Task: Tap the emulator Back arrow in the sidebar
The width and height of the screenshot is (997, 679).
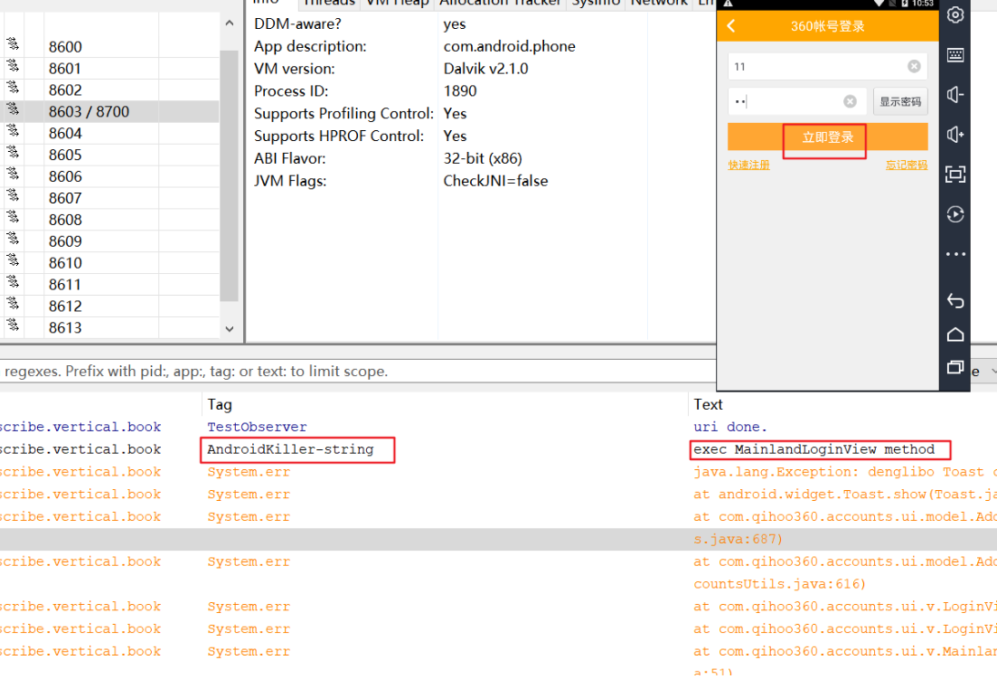Action: coord(955,300)
